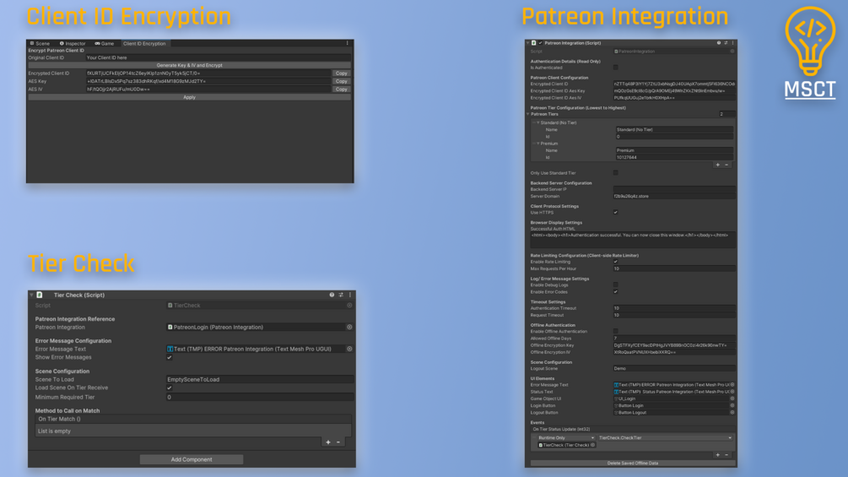The width and height of the screenshot is (848, 477).
Task: Click the Minimum Required Tier field
Action: tap(260, 397)
